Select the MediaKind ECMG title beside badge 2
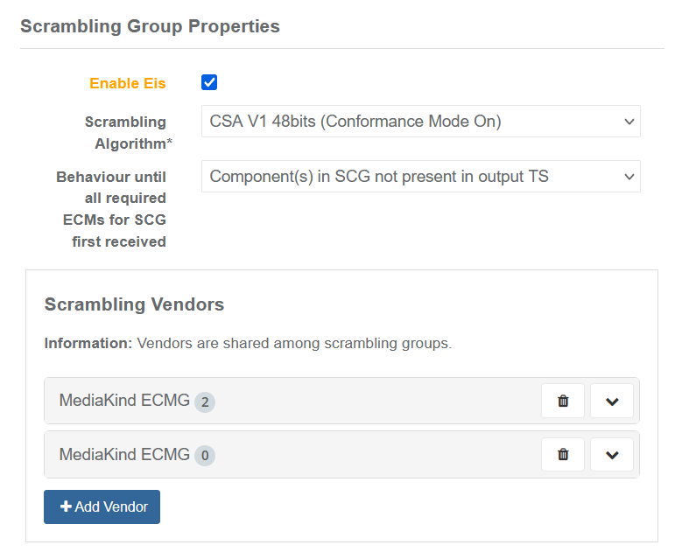The width and height of the screenshot is (682, 559). [x=124, y=402]
